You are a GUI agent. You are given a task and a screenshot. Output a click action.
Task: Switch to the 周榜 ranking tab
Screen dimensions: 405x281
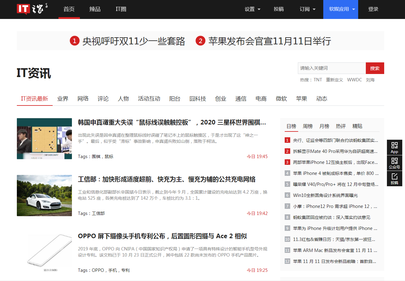[308, 126]
